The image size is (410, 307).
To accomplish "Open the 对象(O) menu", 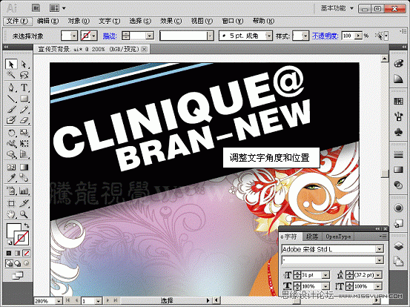I will (79, 21).
